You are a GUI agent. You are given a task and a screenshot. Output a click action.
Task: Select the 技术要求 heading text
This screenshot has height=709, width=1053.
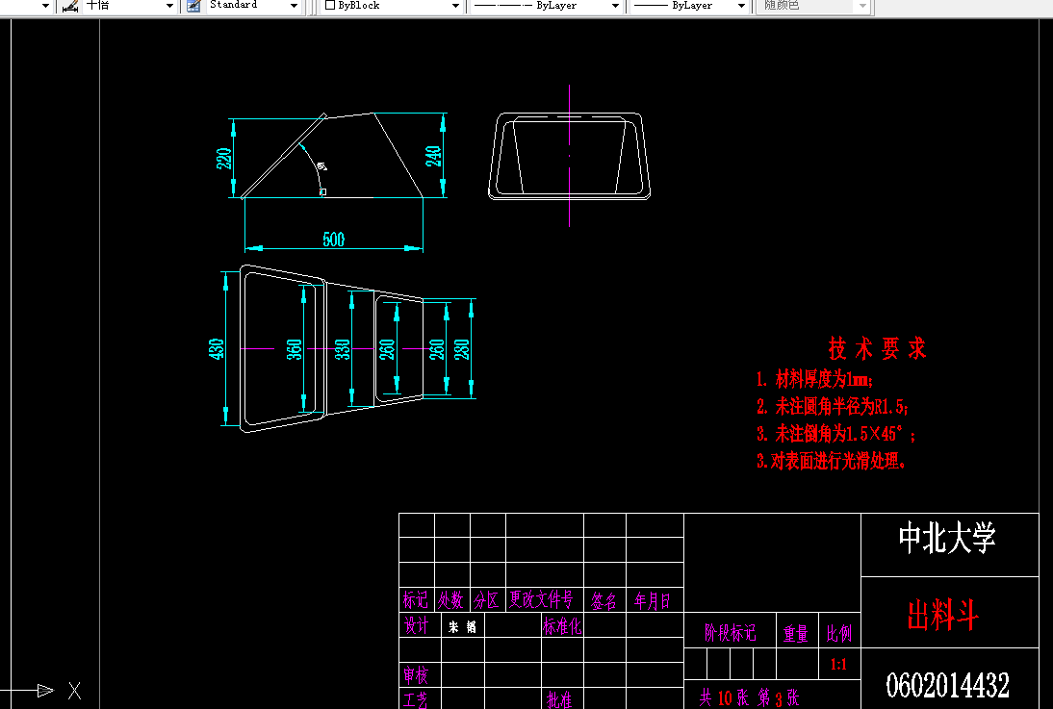pos(877,348)
